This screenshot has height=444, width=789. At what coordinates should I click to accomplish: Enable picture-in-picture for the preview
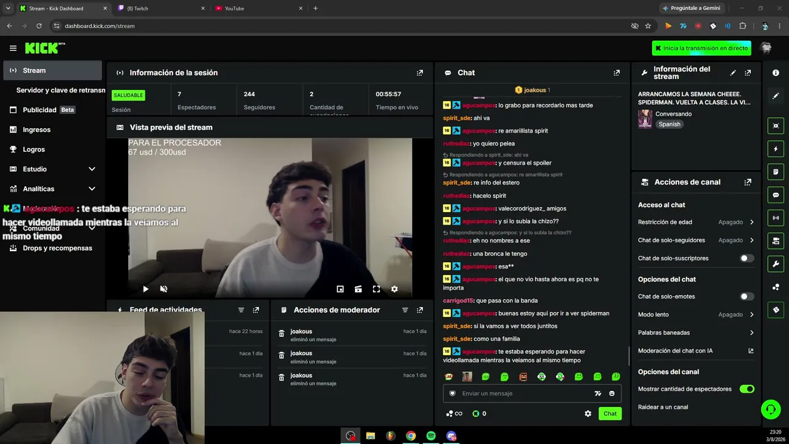click(340, 289)
